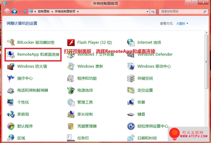The image size is (211, 143).
Task: Open the 凭据管理器 safe icon
Action: pos(71,126)
